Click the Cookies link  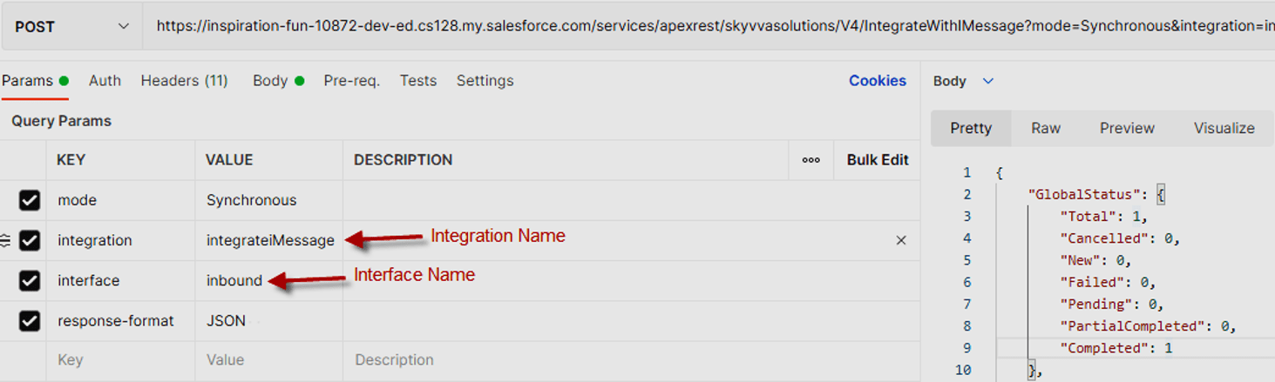tap(877, 81)
